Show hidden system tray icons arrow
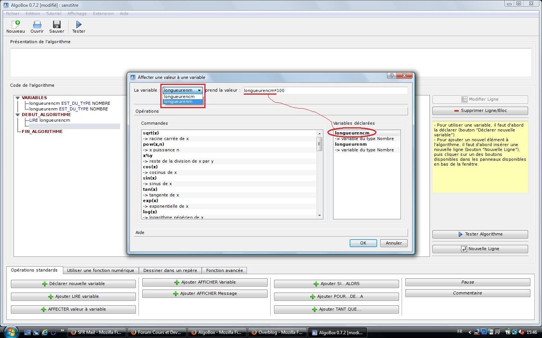542x338 pixels. pyautogui.click(x=469, y=332)
